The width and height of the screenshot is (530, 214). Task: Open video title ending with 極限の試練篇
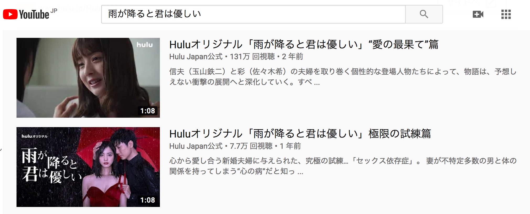(300, 134)
